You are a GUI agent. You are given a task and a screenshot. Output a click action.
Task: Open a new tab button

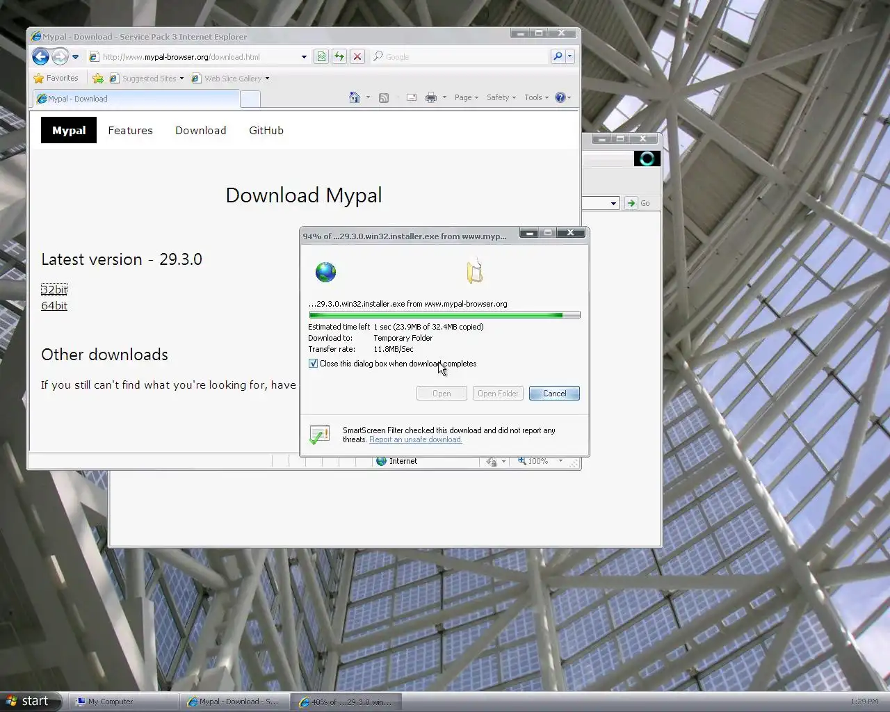coord(250,99)
